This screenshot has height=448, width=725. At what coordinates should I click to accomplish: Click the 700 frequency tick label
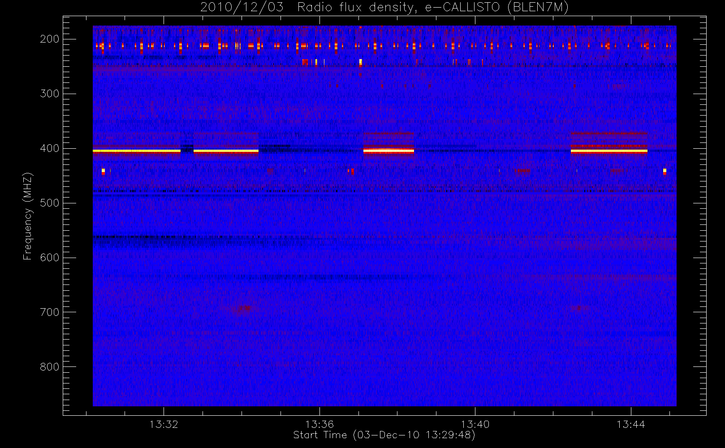[x=50, y=312]
